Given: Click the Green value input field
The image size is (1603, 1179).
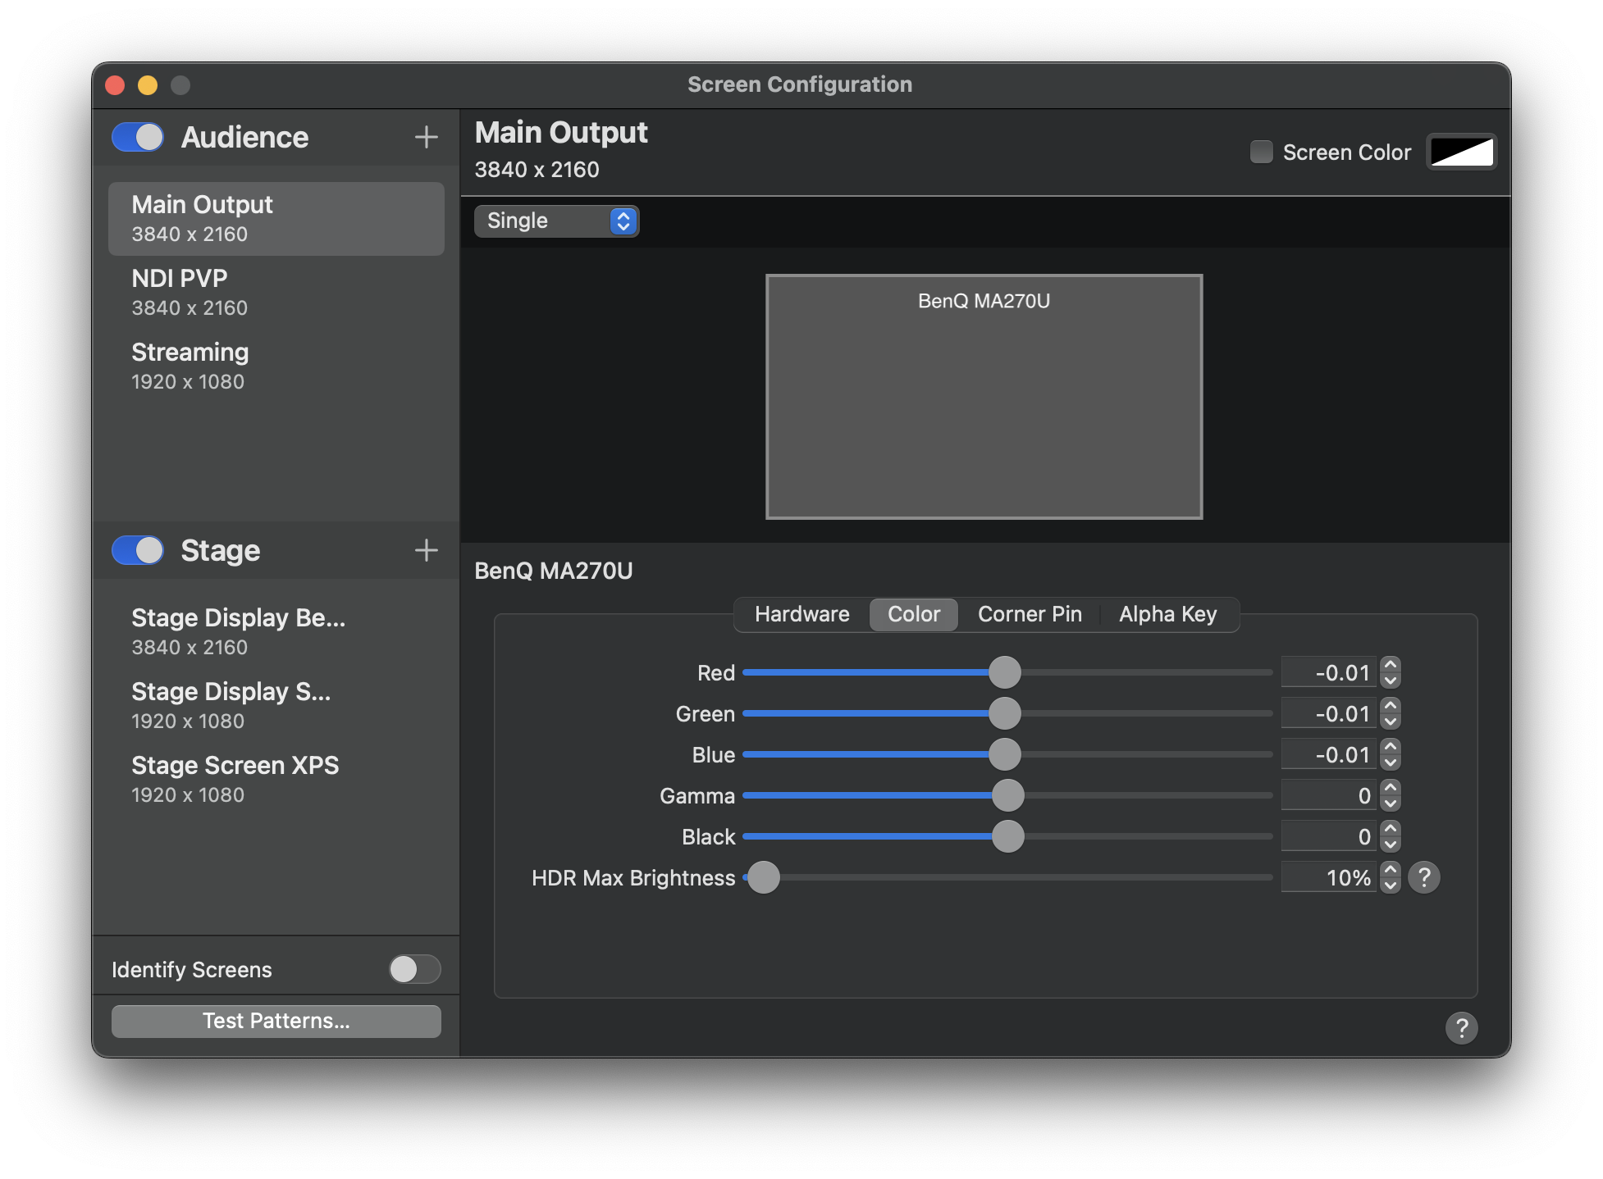Looking at the screenshot, I should point(1329,714).
